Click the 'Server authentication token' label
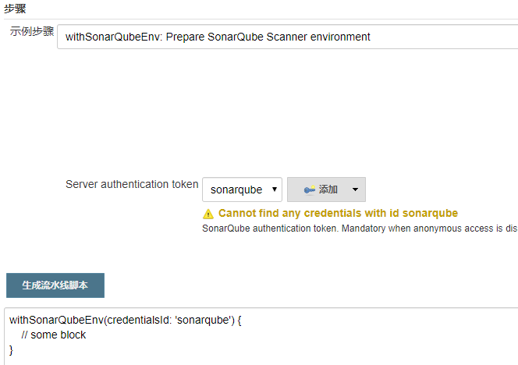518x365 pixels. 132,184
